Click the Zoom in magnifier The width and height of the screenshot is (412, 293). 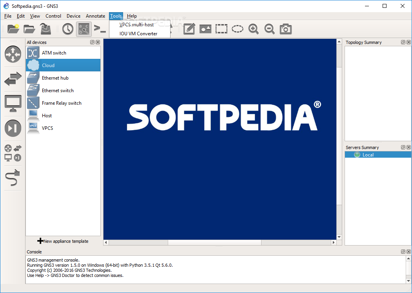(254, 29)
